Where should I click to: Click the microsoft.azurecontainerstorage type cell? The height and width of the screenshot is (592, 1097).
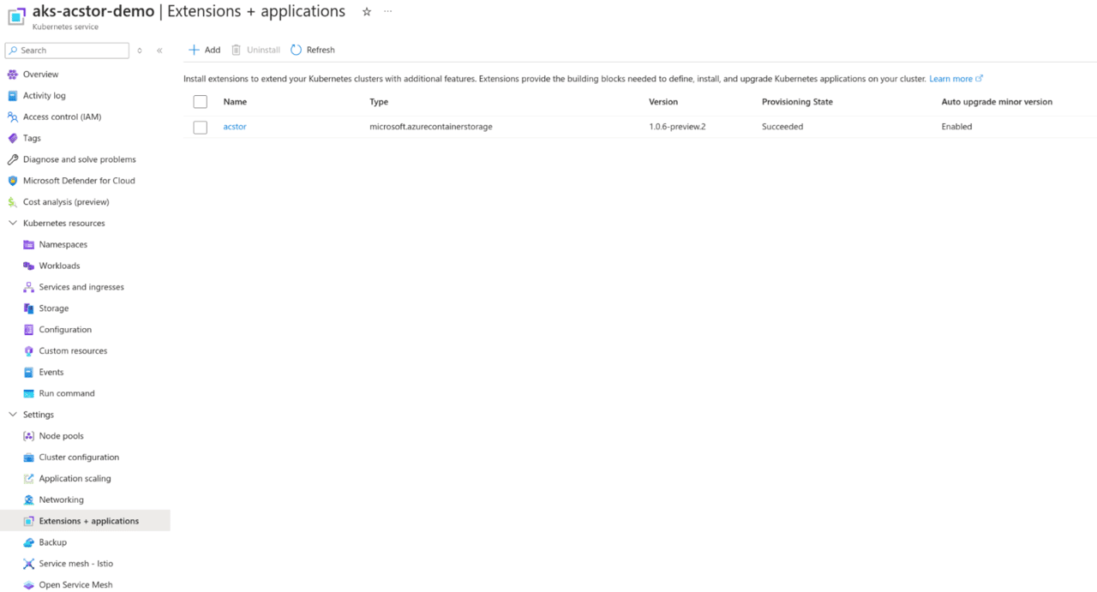pos(431,127)
